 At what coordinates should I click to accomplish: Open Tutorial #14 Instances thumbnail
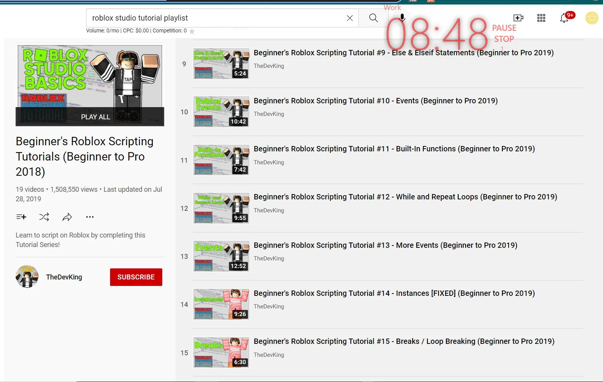pos(221,304)
